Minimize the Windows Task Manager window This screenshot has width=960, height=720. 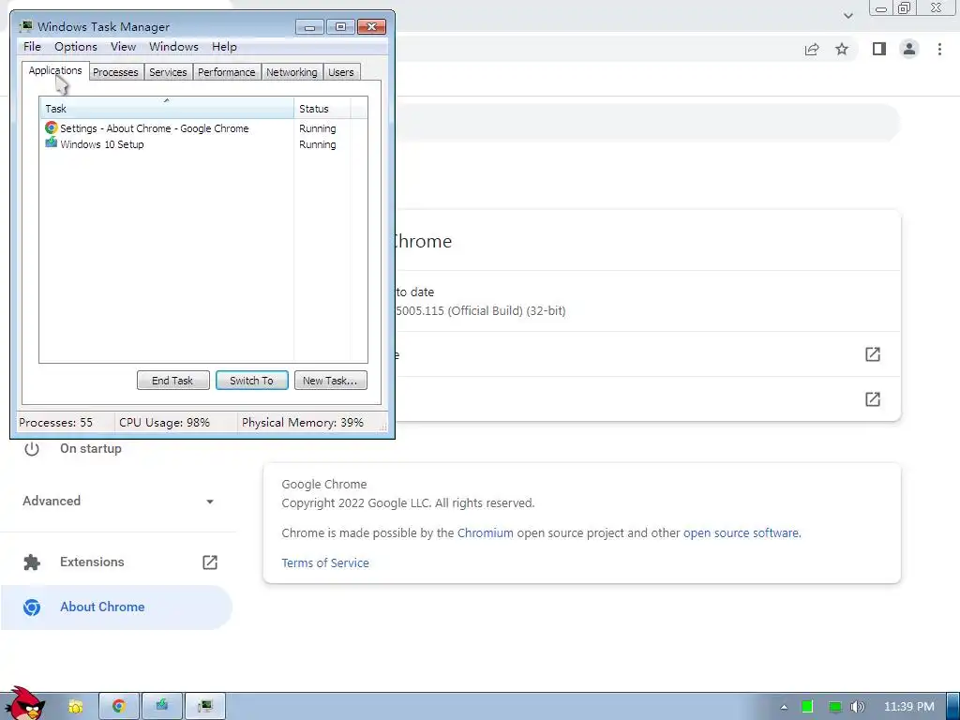[x=309, y=27]
